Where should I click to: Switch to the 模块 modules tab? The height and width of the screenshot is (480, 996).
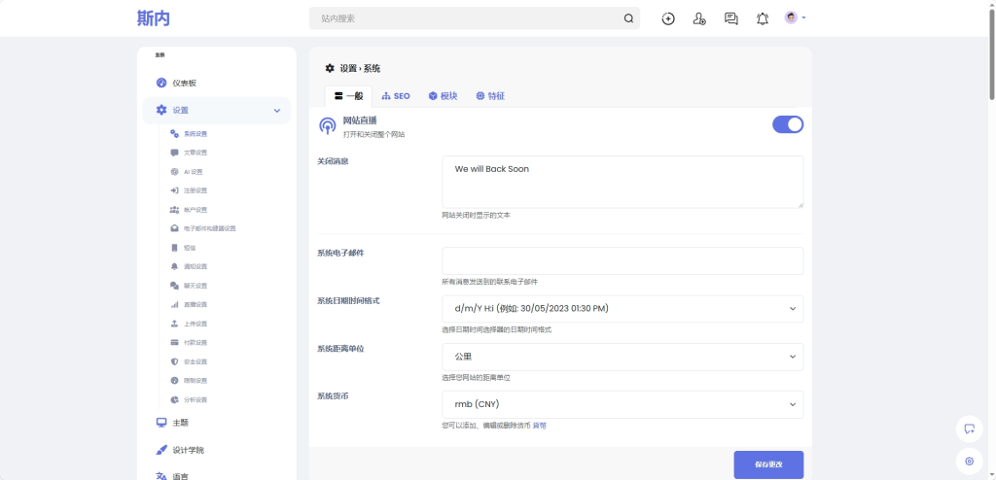443,96
